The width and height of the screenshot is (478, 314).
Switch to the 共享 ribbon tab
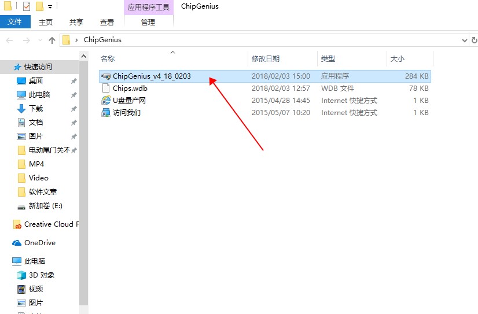tap(76, 22)
